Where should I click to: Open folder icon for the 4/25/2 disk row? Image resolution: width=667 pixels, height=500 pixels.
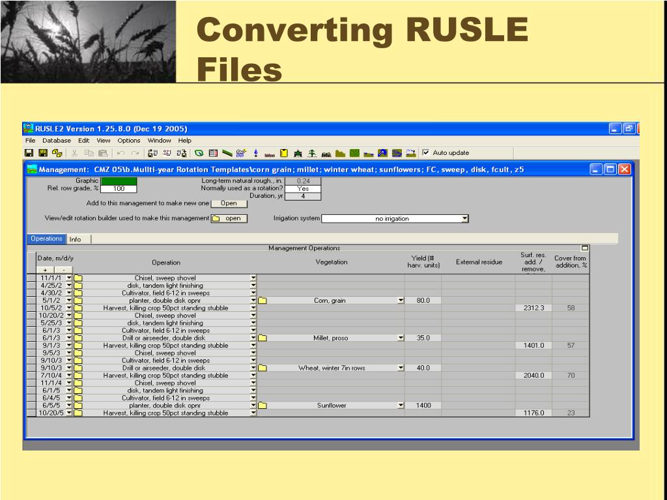(78, 286)
